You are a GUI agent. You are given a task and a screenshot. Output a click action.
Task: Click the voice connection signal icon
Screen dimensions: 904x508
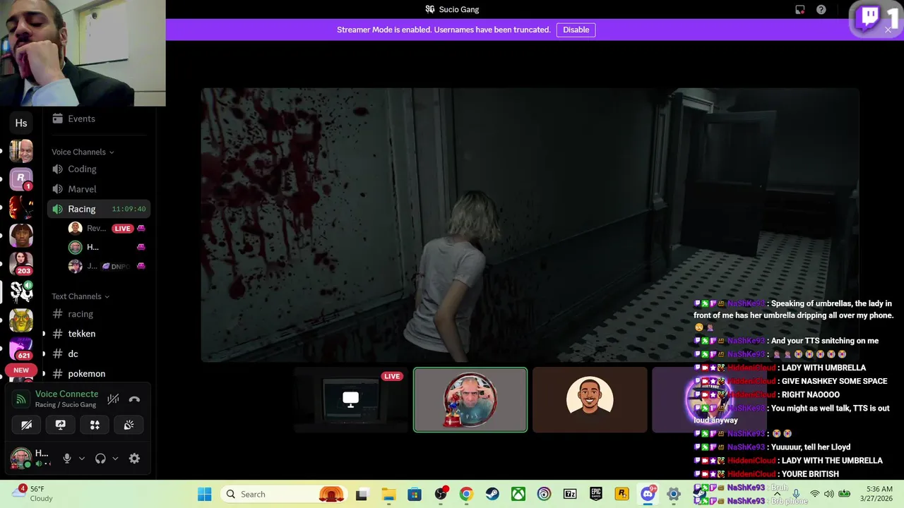(21, 399)
